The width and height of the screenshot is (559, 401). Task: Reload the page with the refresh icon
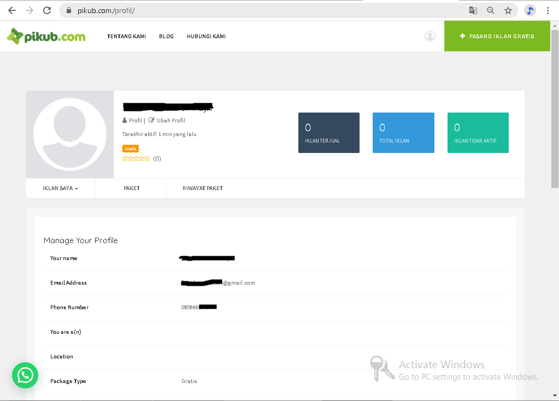tap(47, 10)
